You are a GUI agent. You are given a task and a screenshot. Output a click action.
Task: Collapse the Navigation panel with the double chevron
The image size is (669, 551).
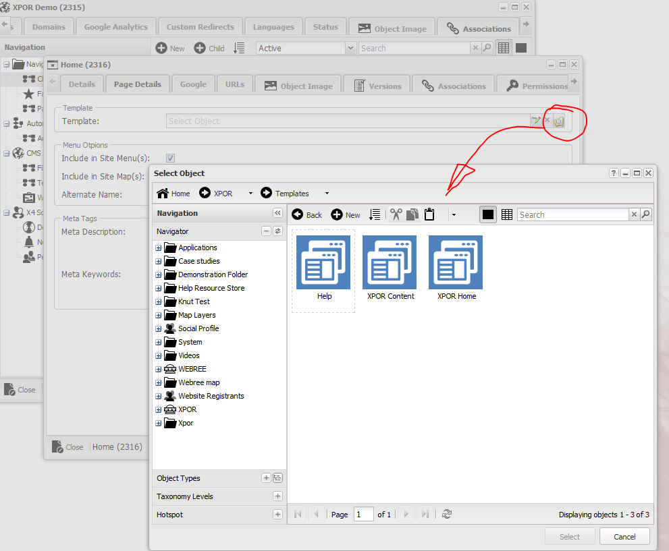pyautogui.click(x=277, y=213)
